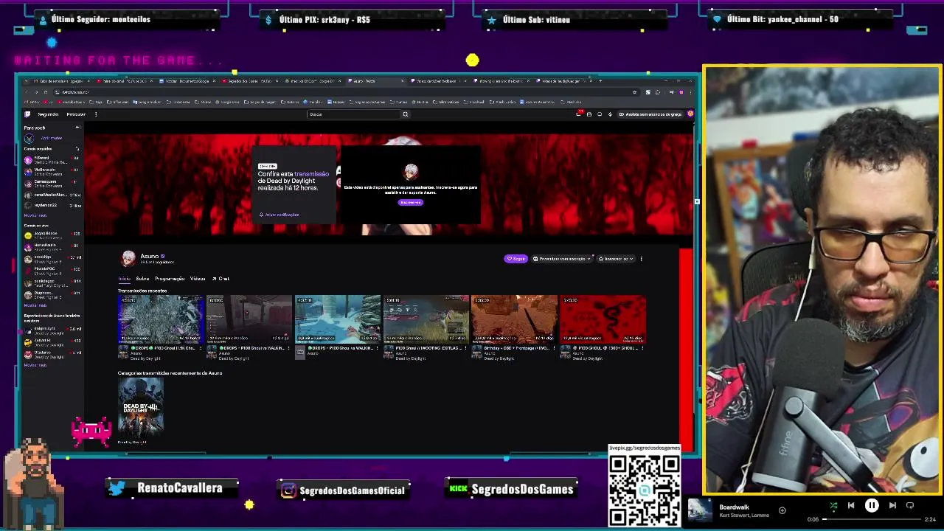The width and height of the screenshot is (944, 531).
Task: Expand more channels Asuno viewers watch
Action: (x=35, y=364)
